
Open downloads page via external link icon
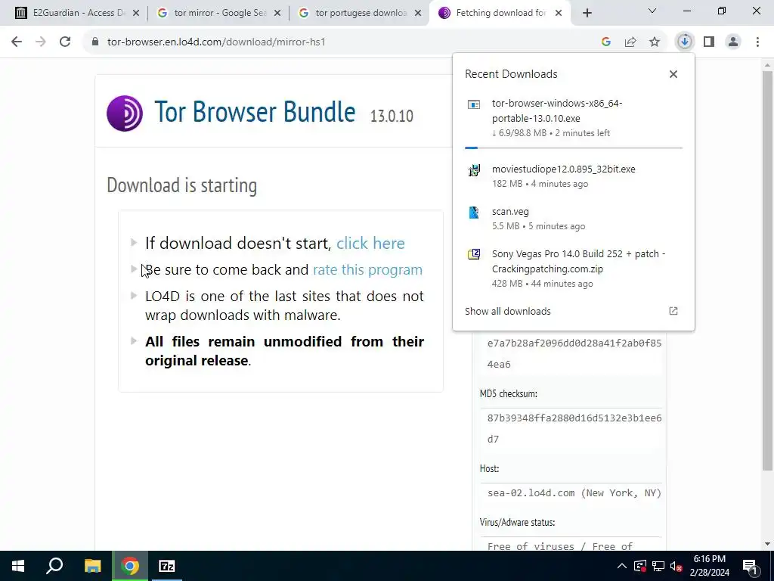coord(673,311)
